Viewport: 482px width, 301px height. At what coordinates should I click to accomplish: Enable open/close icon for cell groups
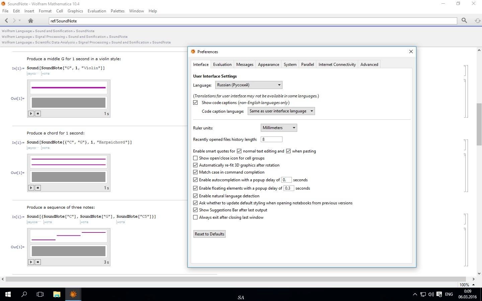click(195, 158)
